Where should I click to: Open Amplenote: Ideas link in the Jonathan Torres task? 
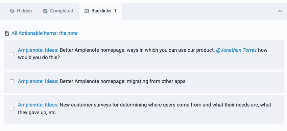[x=38, y=50]
